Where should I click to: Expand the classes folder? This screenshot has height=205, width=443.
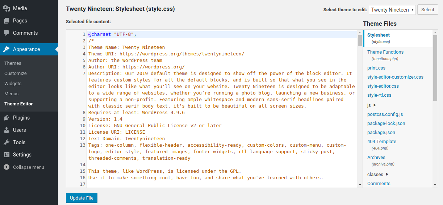(378, 174)
